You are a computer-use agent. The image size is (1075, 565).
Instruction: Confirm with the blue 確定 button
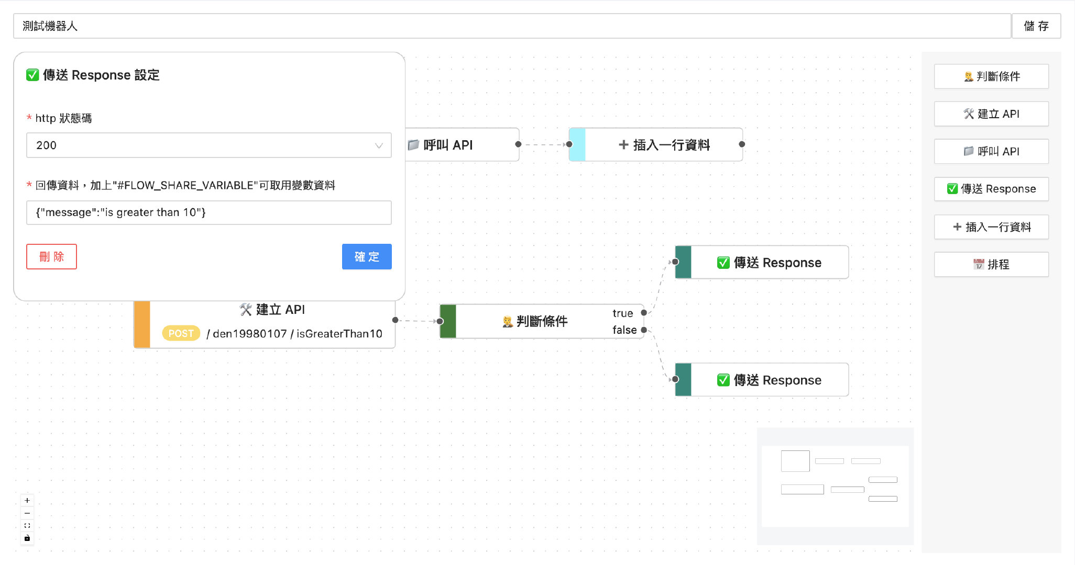tap(367, 257)
